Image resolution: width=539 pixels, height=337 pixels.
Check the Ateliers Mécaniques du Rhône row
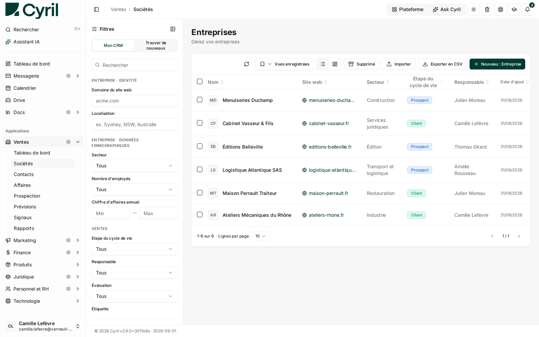coord(200,215)
